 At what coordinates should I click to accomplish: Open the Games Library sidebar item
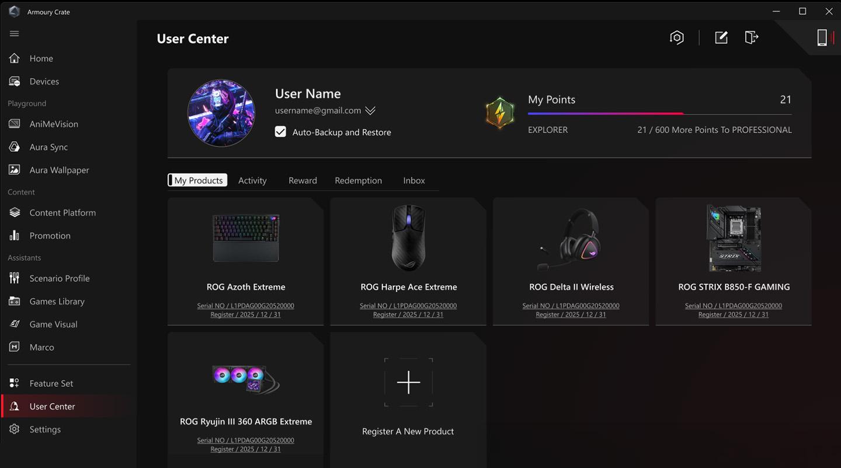[x=57, y=301]
